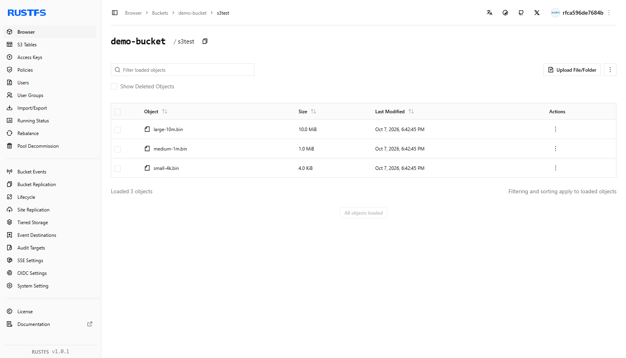The image size is (626, 358).
Task: Select the medium-1m.bin row checkbox
Action: (x=118, y=149)
